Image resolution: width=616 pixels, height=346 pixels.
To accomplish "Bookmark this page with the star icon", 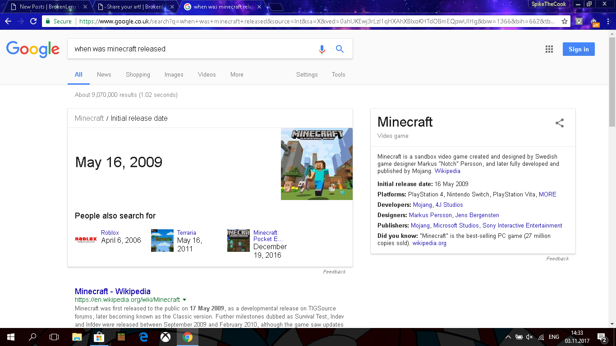I will coord(565,21).
